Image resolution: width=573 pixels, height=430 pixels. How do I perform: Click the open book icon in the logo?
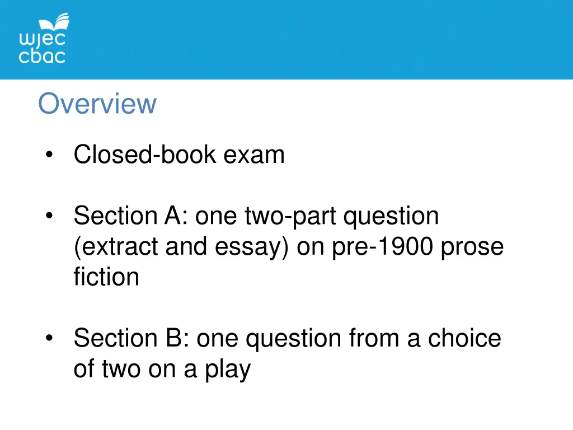pyautogui.click(x=54, y=22)
